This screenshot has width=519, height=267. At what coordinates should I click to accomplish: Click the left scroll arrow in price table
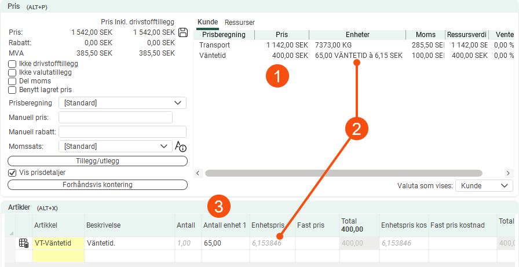tap(199, 173)
